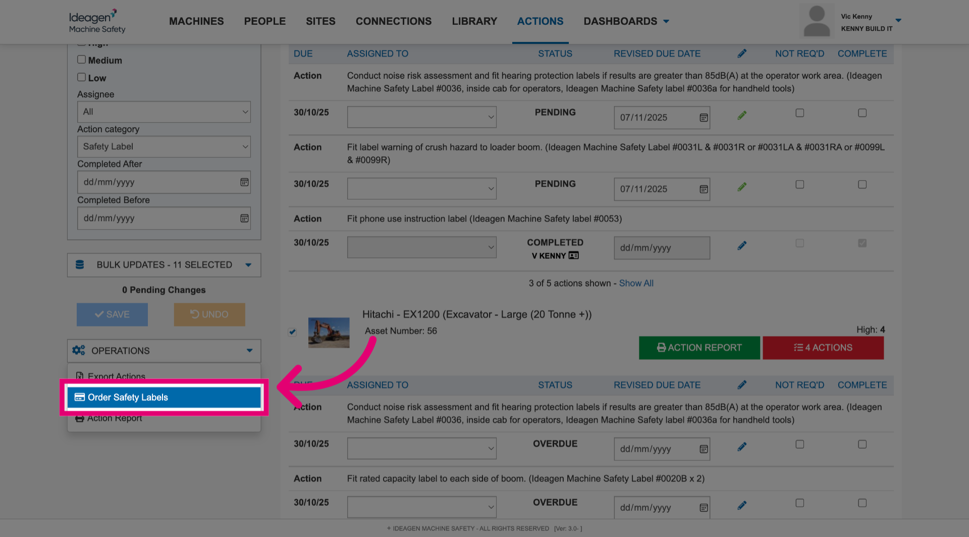This screenshot has height=537, width=969.
Task: Click the Undo button
Action: click(x=209, y=314)
